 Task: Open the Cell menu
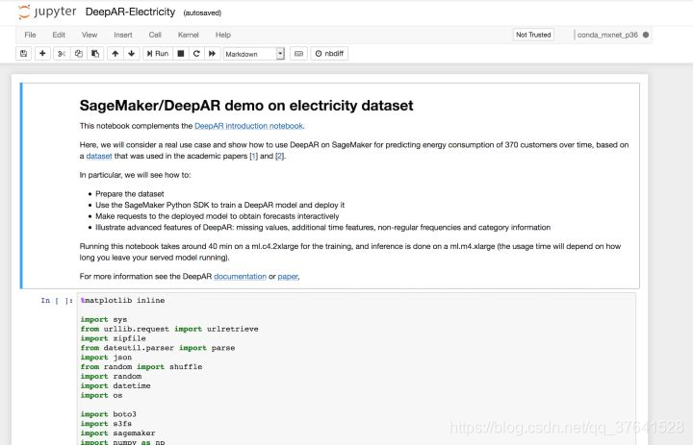155,35
